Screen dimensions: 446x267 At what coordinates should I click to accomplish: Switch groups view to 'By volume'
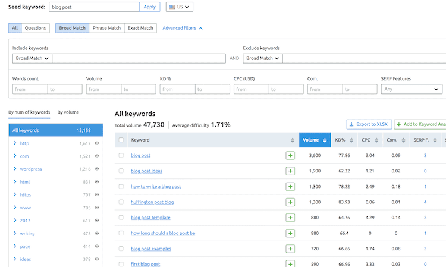point(68,112)
